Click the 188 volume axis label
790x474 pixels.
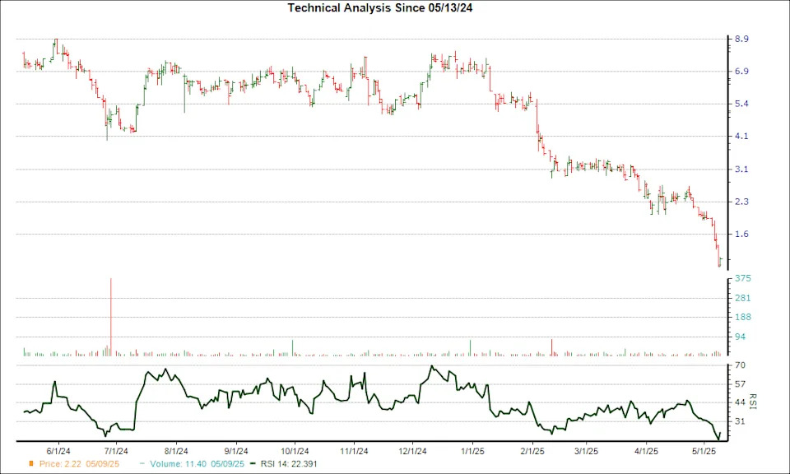point(743,318)
